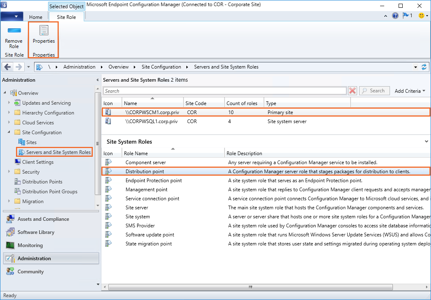Select the CORPWSQL1.corp.priv server row

[x=151, y=121]
